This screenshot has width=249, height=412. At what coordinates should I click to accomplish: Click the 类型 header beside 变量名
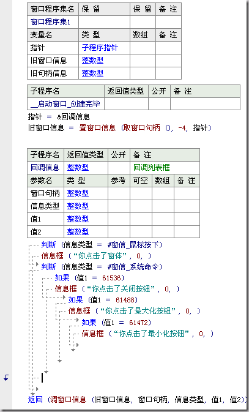click(x=104, y=35)
